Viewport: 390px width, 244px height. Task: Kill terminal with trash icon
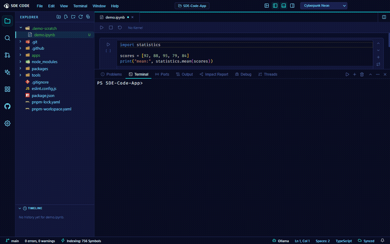(362, 74)
